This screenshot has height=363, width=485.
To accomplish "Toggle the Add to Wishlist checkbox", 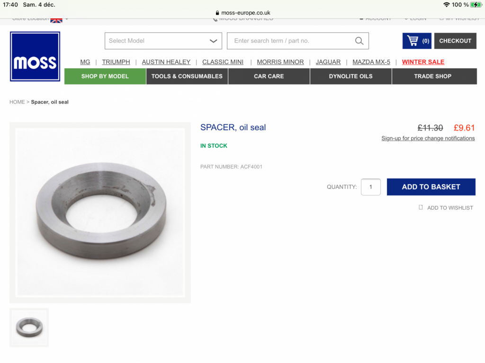I will click(x=421, y=207).
